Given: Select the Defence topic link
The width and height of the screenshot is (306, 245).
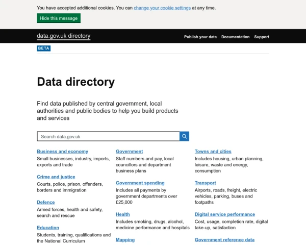Looking at the screenshot, I should (x=45, y=202).
